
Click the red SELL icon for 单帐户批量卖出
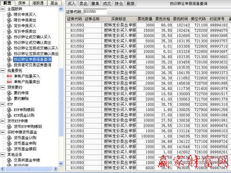(x=9, y=82)
